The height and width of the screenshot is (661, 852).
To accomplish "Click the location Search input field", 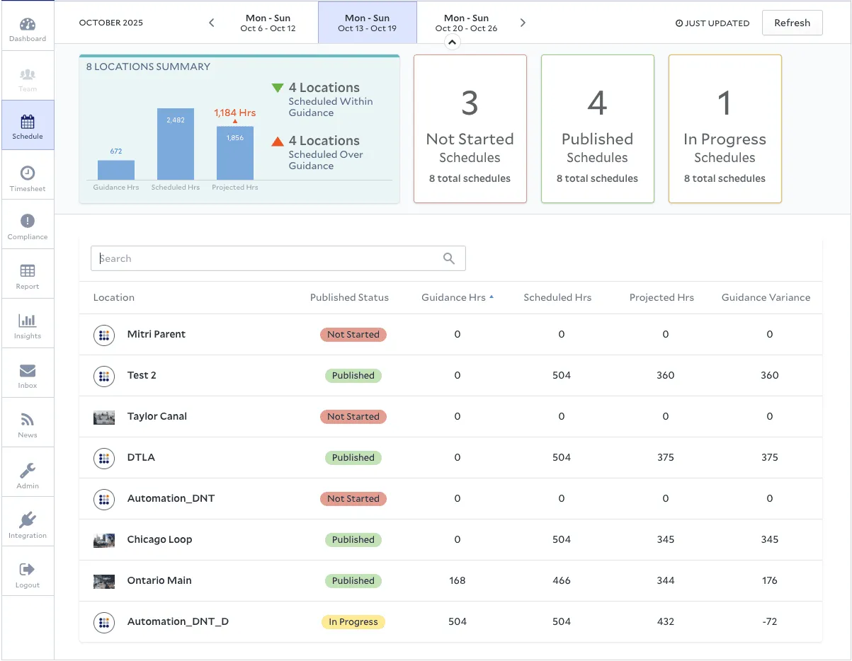I will coord(269,258).
